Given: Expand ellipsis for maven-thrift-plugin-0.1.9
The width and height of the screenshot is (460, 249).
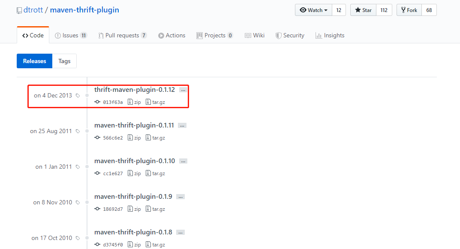Looking at the screenshot, I should pos(180,197).
